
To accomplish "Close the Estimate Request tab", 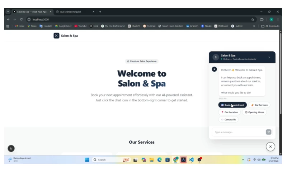I will pos(94,12).
